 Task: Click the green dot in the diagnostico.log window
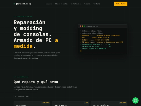[84, 26]
